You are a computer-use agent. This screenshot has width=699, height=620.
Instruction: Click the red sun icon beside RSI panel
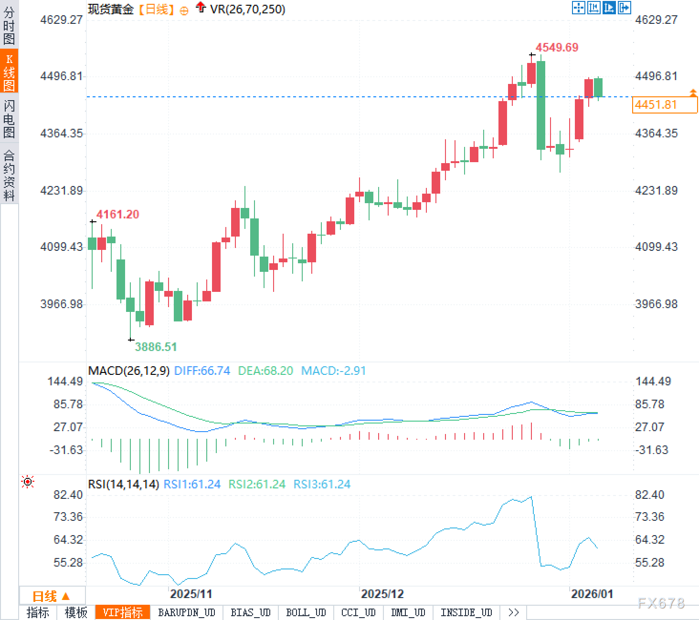tap(28, 482)
